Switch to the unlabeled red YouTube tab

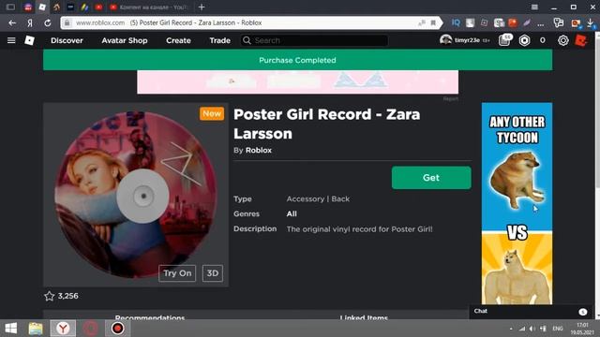pos(98,7)
